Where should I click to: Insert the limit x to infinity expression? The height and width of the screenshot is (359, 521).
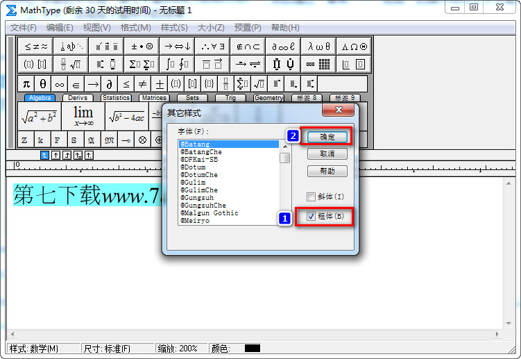(x=83, y=116)
